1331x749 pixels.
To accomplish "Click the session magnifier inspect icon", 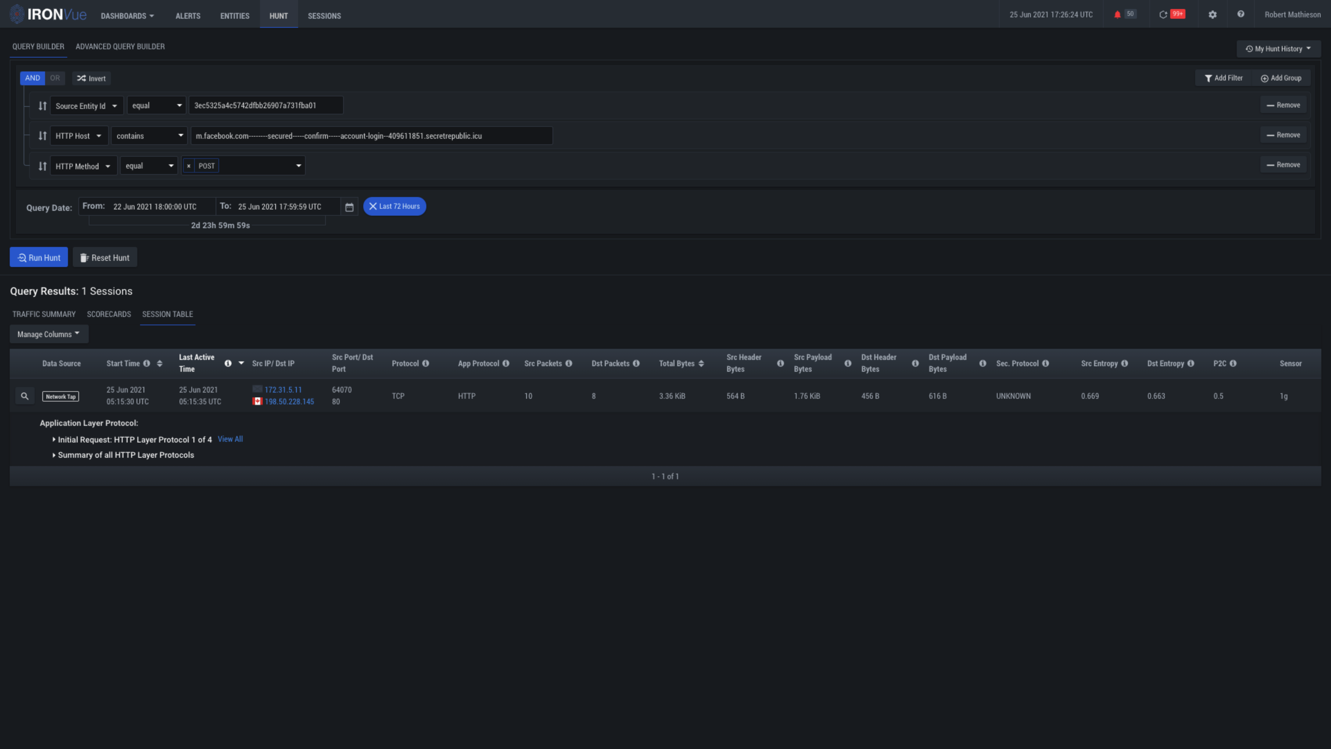I will click(24, 396).
